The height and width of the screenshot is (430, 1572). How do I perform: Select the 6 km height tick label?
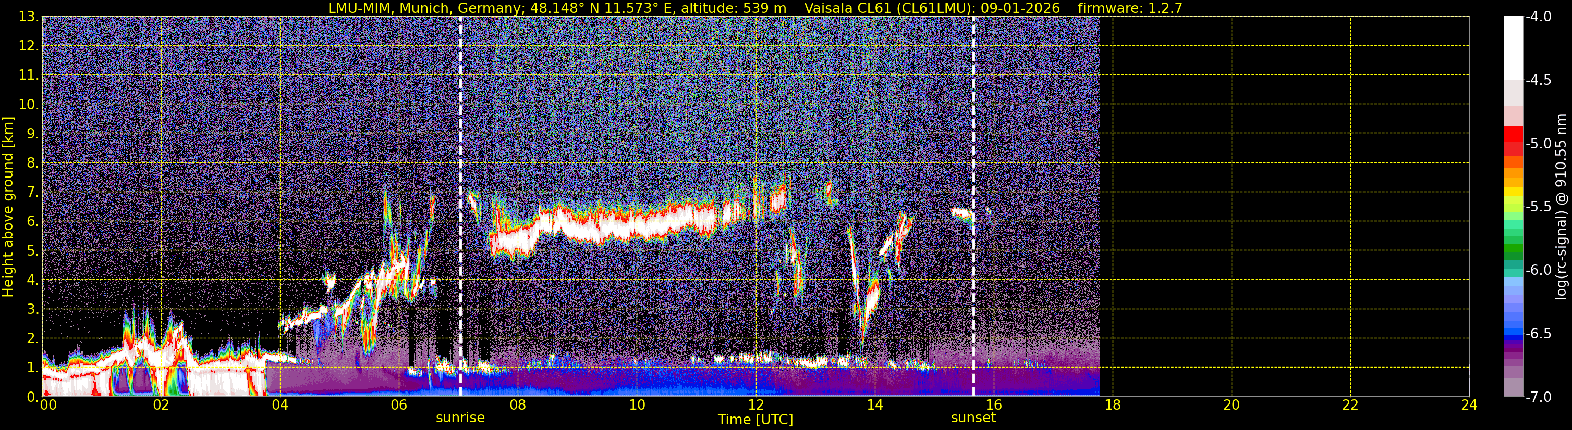(x=33, y=222)
